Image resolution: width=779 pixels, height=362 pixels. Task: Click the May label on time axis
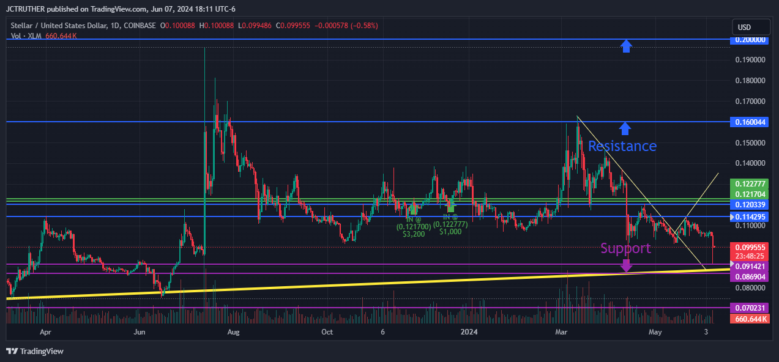pyautogui.click(x=655, y=332)
